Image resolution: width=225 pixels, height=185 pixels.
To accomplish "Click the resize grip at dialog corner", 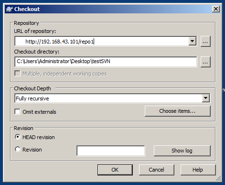I will point(218,178).
